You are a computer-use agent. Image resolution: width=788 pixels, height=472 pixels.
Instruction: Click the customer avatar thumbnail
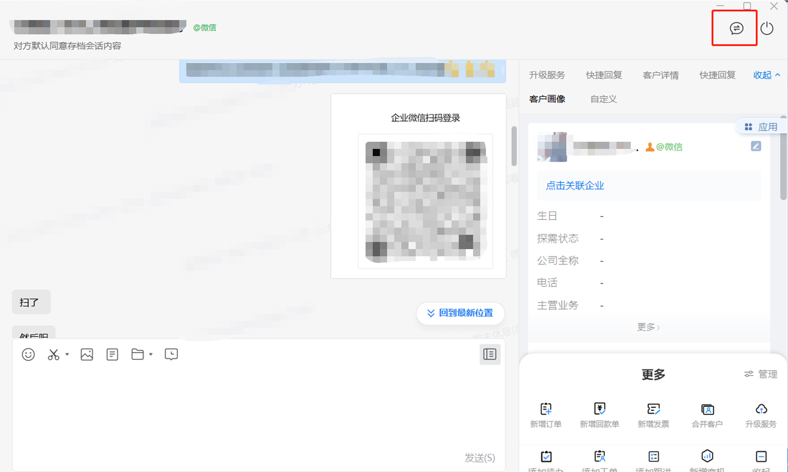pyautogui.click(x=552, y=147)
